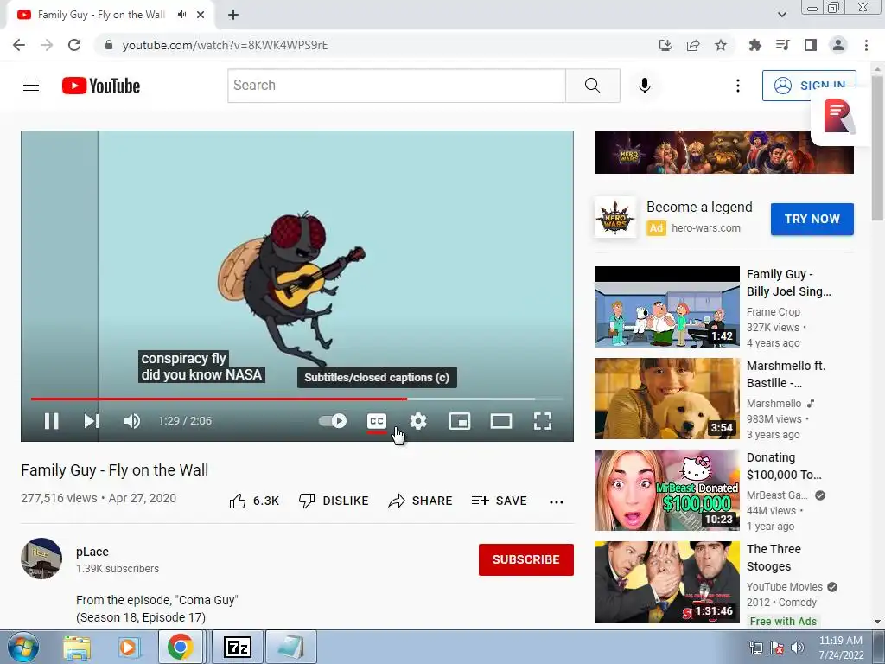Open pLace channel avatar
The image size is (885, 664).
click(x=41, y=559)
